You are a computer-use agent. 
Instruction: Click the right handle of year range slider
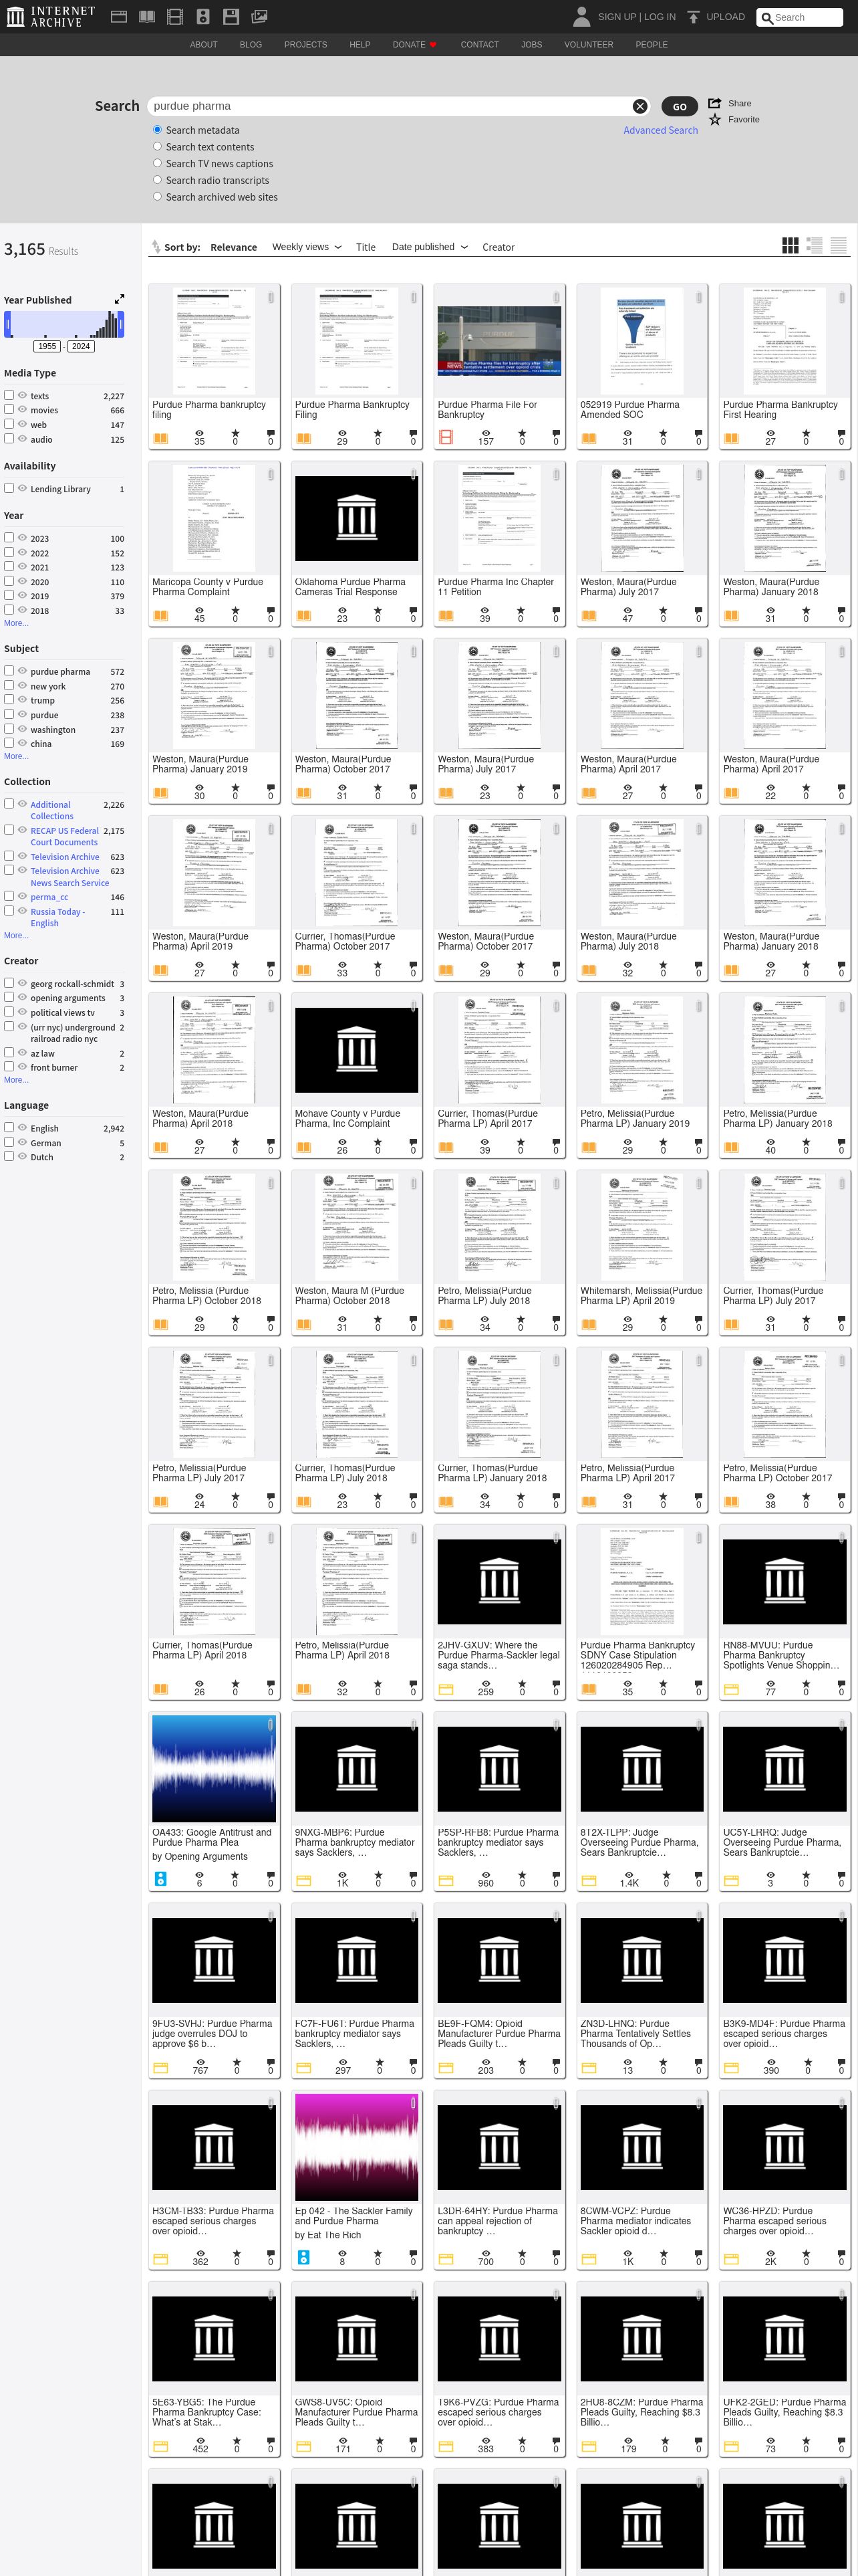click(121, 324)
